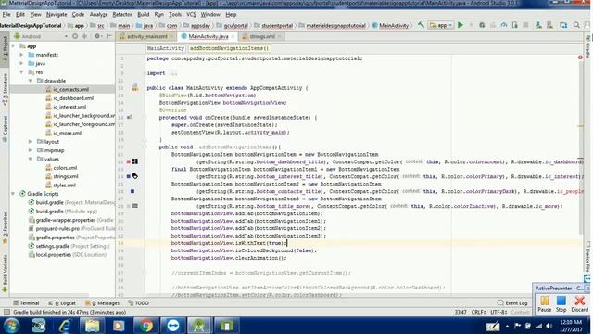Select colors.xml in the values folder
This screenshot has height=334, width=593.
pyautogui.click(x=65, y=168)
